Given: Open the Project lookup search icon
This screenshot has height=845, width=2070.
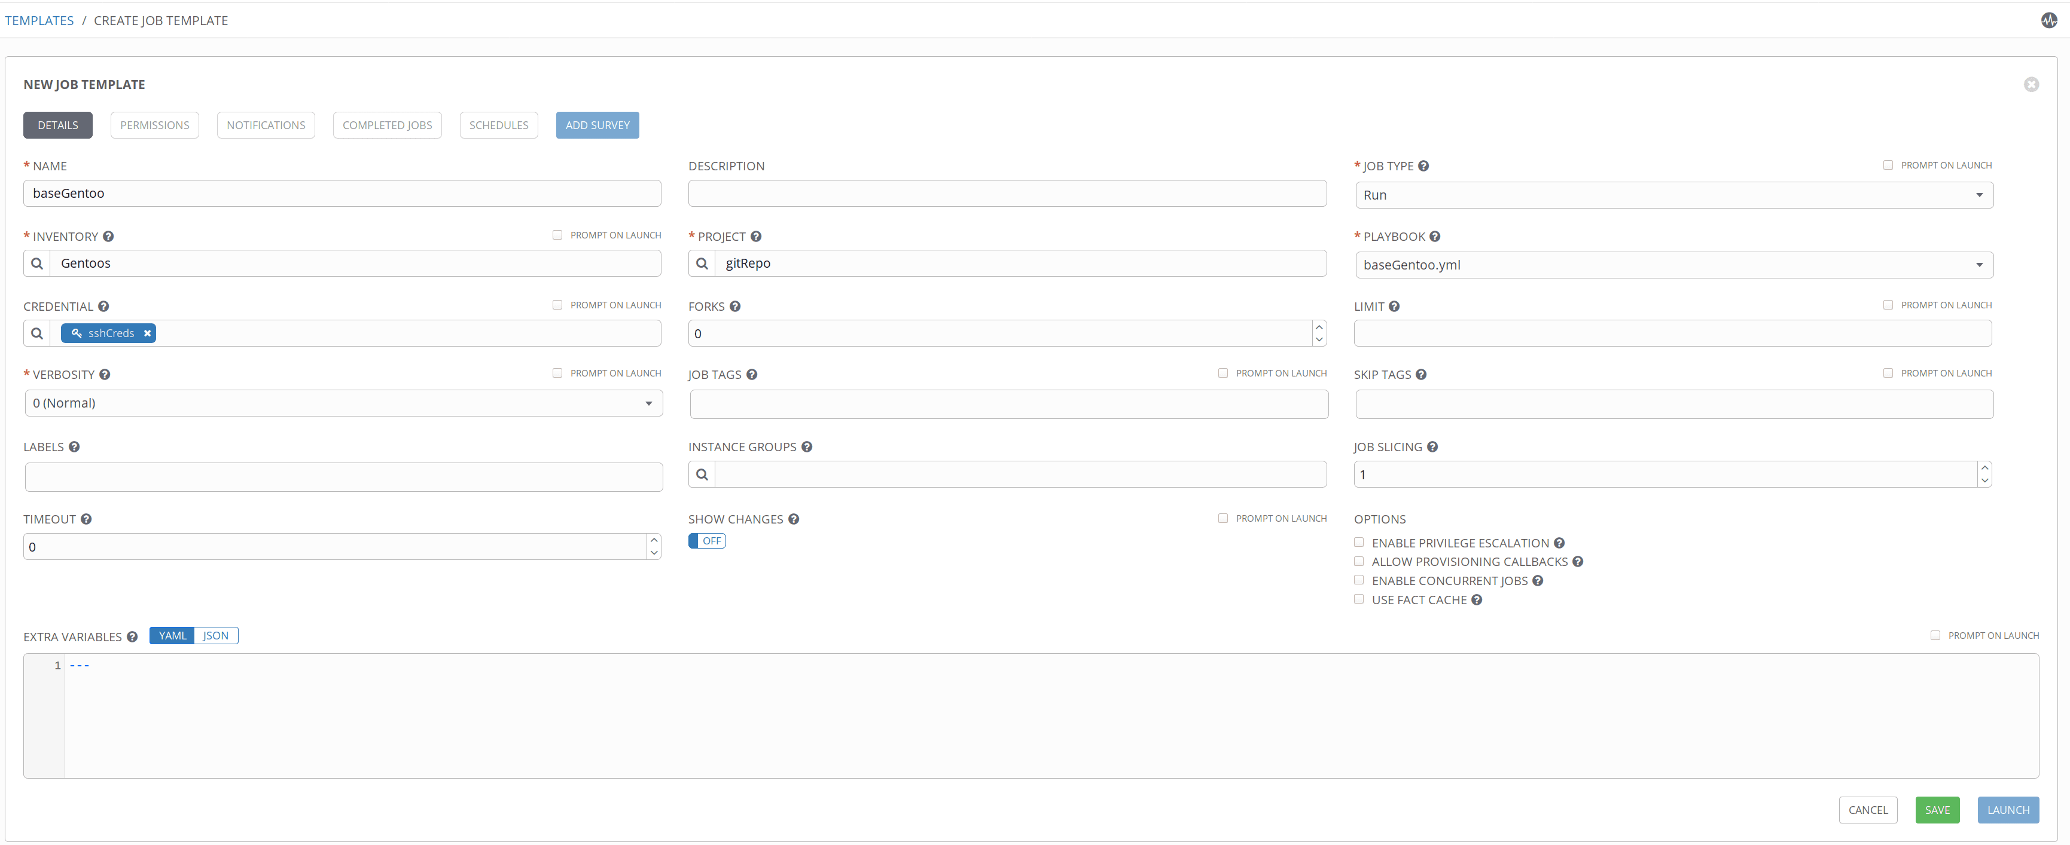Looking at the screenshot, I should [701, 263].
